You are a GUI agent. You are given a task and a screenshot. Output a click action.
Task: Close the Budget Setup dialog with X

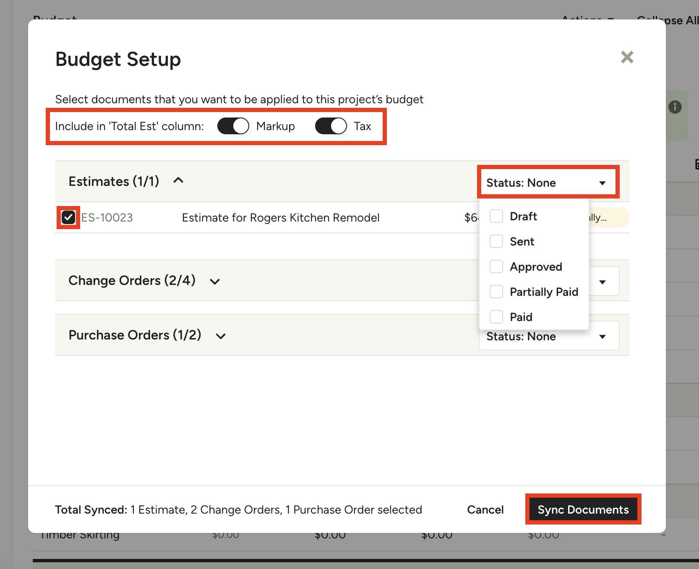627,57
